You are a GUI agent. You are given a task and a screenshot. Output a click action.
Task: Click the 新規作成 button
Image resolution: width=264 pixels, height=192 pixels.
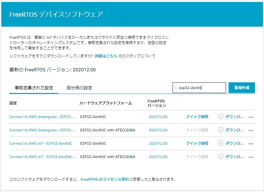pos(242,88)
